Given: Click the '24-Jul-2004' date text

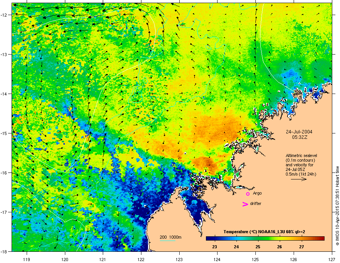Looking at the screenshot, I should (x=299, y=132).
